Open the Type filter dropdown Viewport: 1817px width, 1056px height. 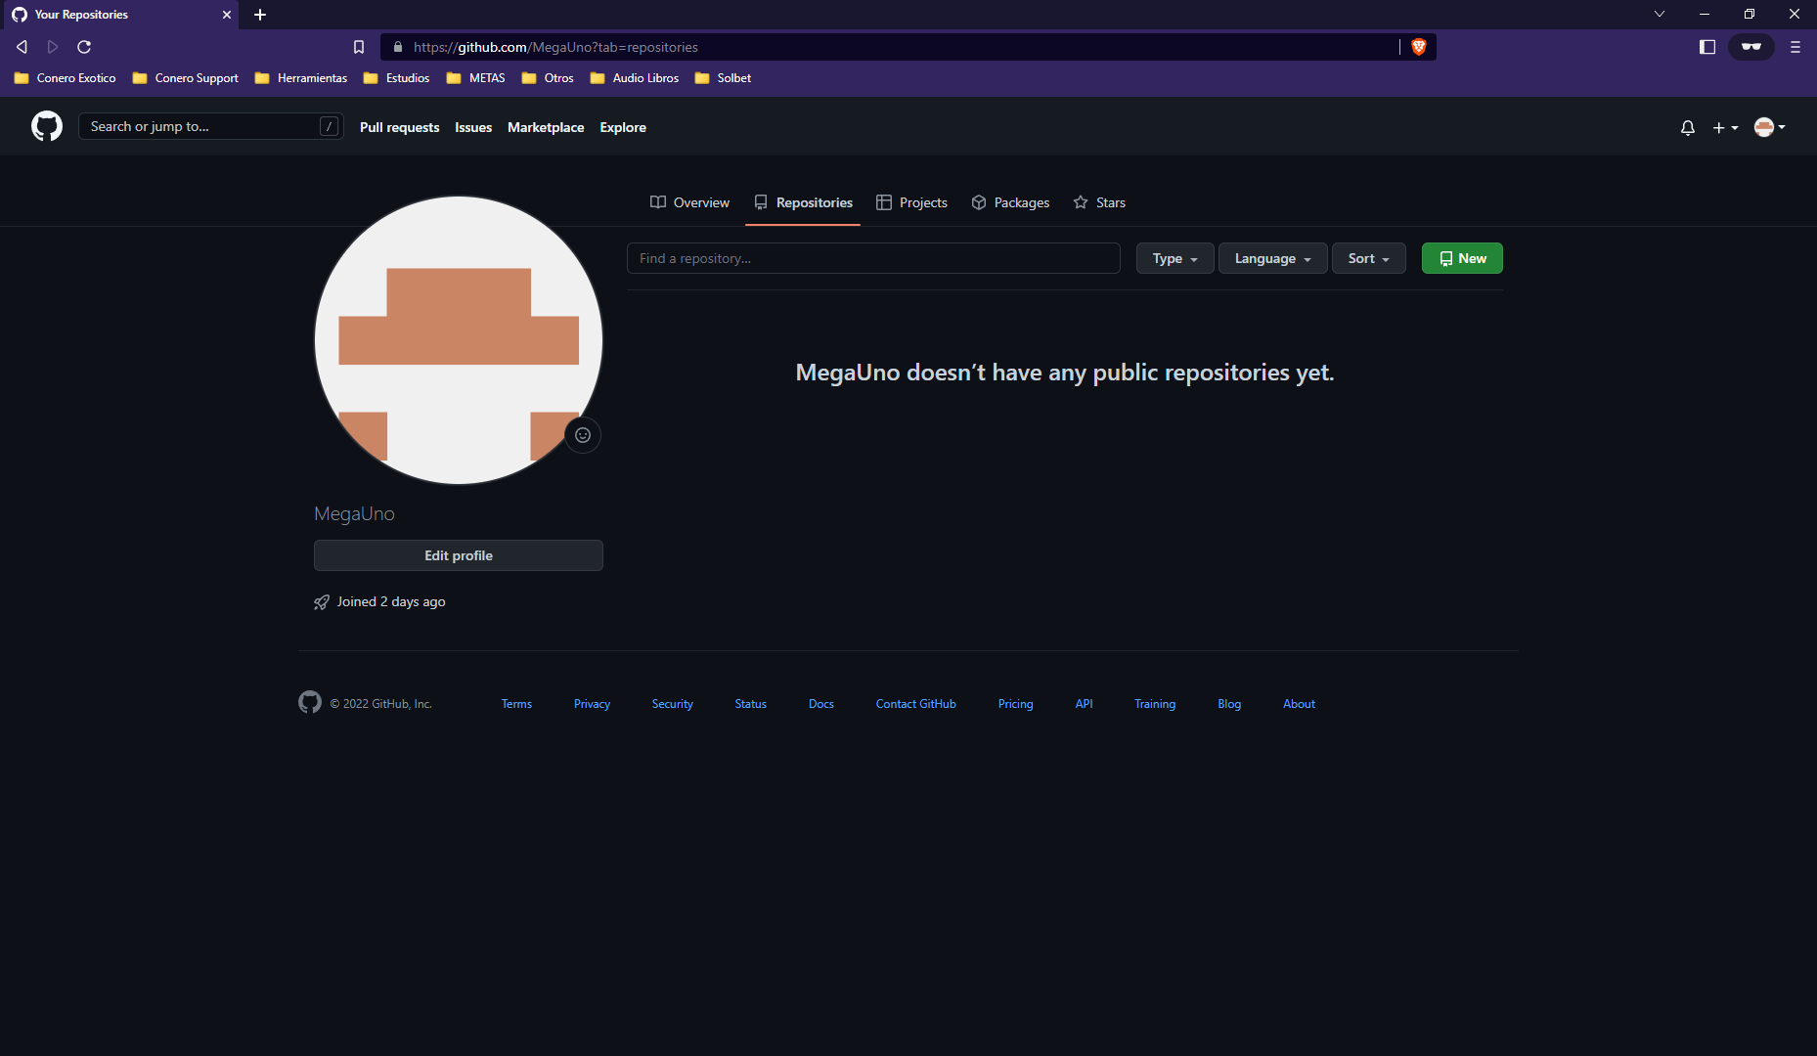coord(1174,258)
